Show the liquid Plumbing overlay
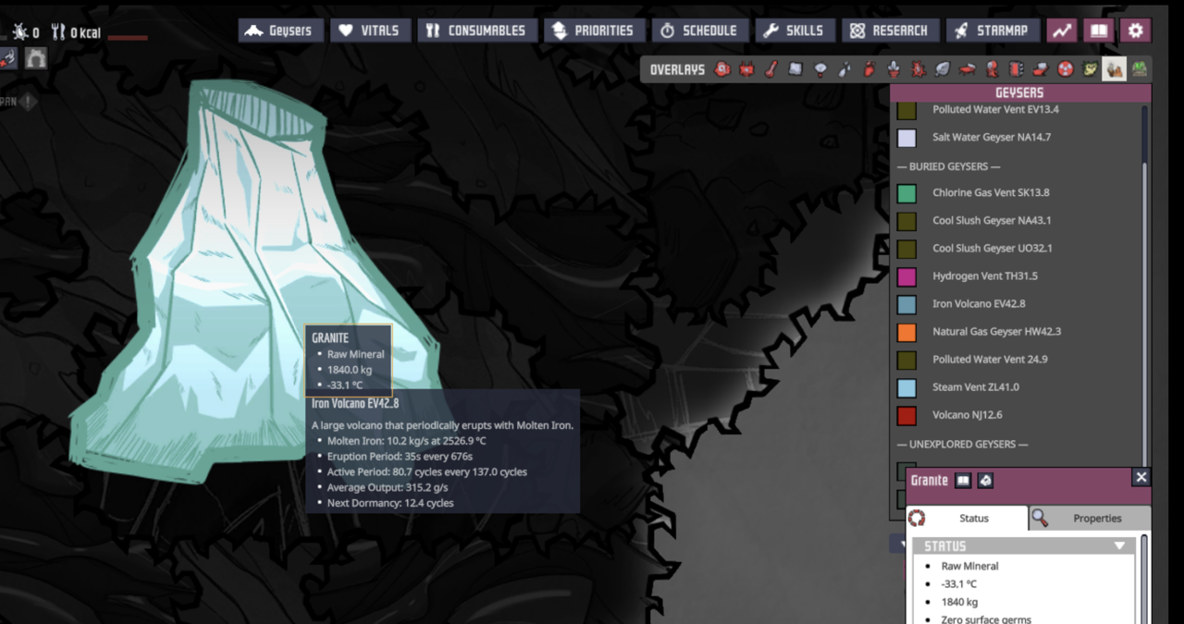Viewport: 1184px width, 624px height. coord(845,69)
